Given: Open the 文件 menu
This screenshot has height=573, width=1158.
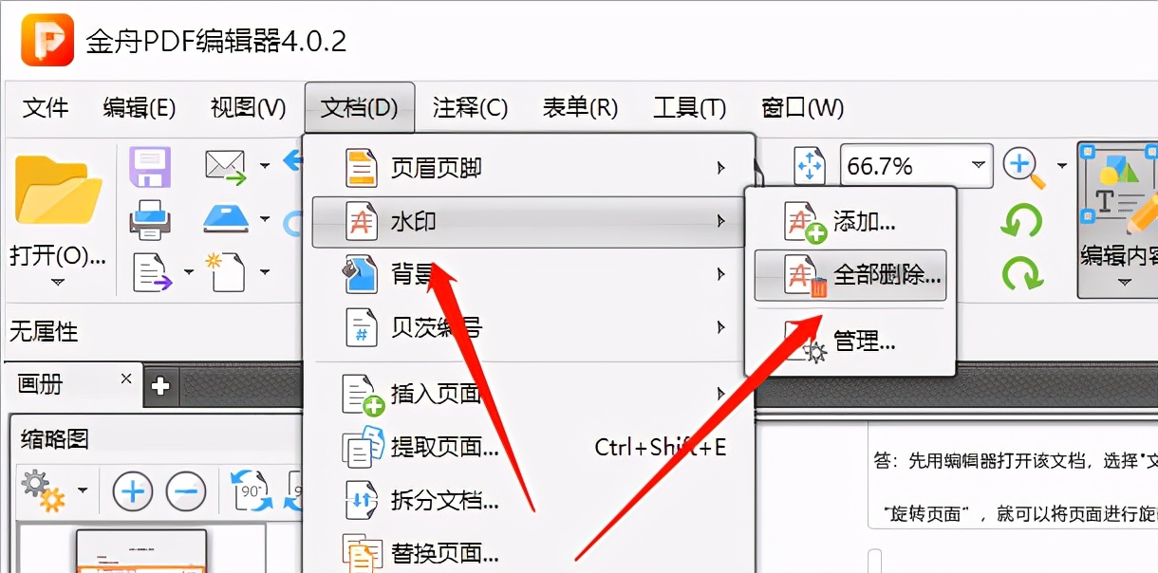Looking at the screenshot, I should click(45, 107).
